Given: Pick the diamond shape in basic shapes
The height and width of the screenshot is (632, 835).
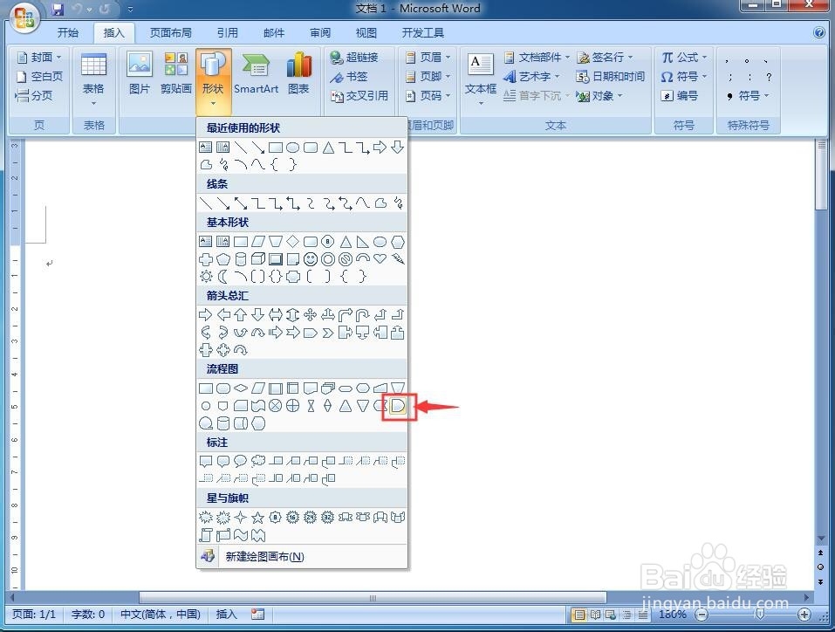Looking at the screenshot, I should tap(292, 242).
